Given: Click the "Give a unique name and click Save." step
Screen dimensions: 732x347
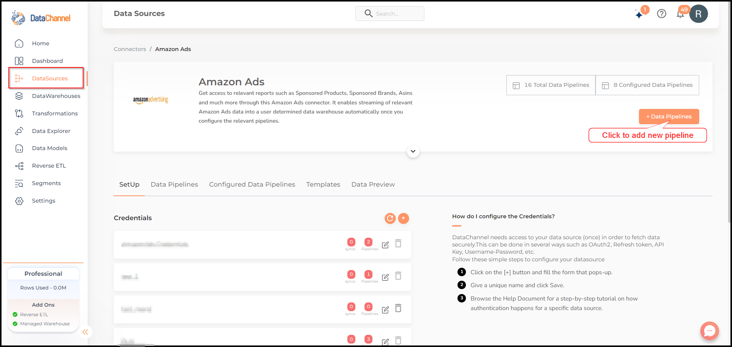Looking at the screenshot, I should click(517, 285).
